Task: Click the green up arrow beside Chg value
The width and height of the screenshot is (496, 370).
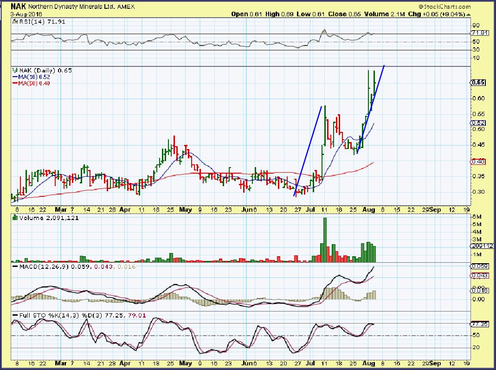Action: (x=468, y=14)
